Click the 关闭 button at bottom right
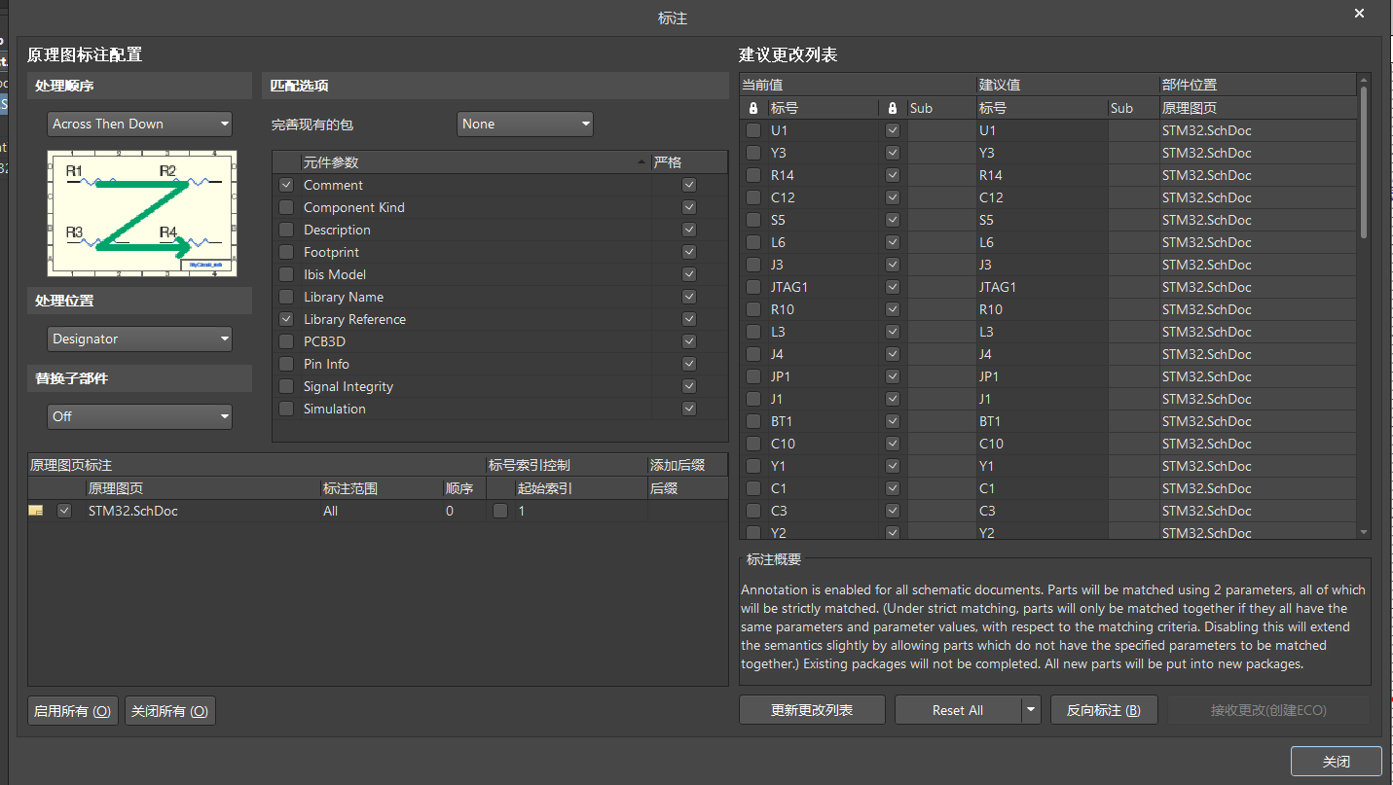The width and height of the screenshot is (1393, 785). pyautogui.click(x=1337, y=761)
